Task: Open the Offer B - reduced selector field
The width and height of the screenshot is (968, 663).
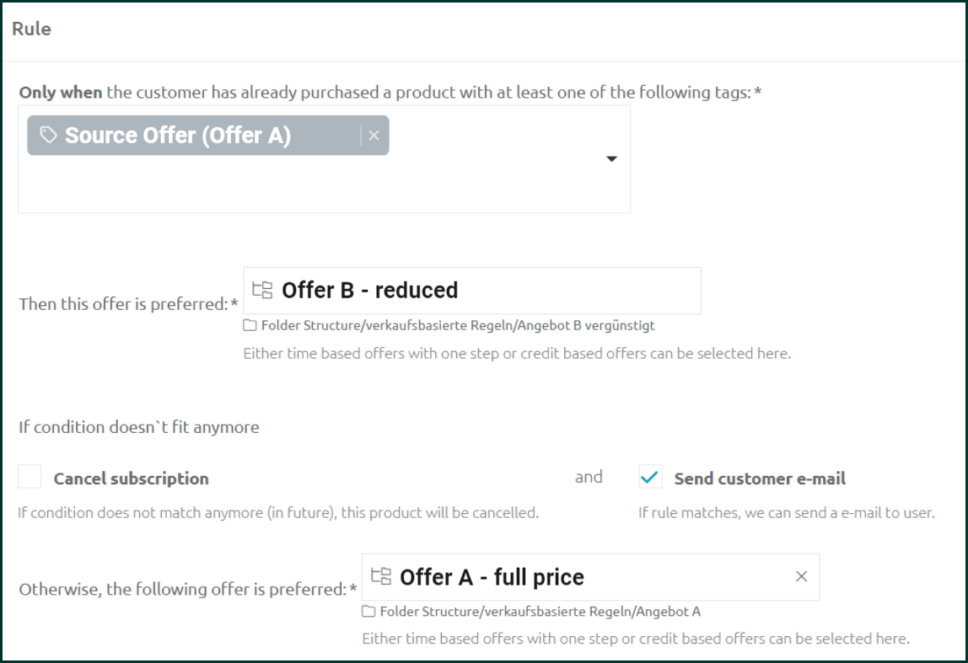Action: tap(472, 291)
